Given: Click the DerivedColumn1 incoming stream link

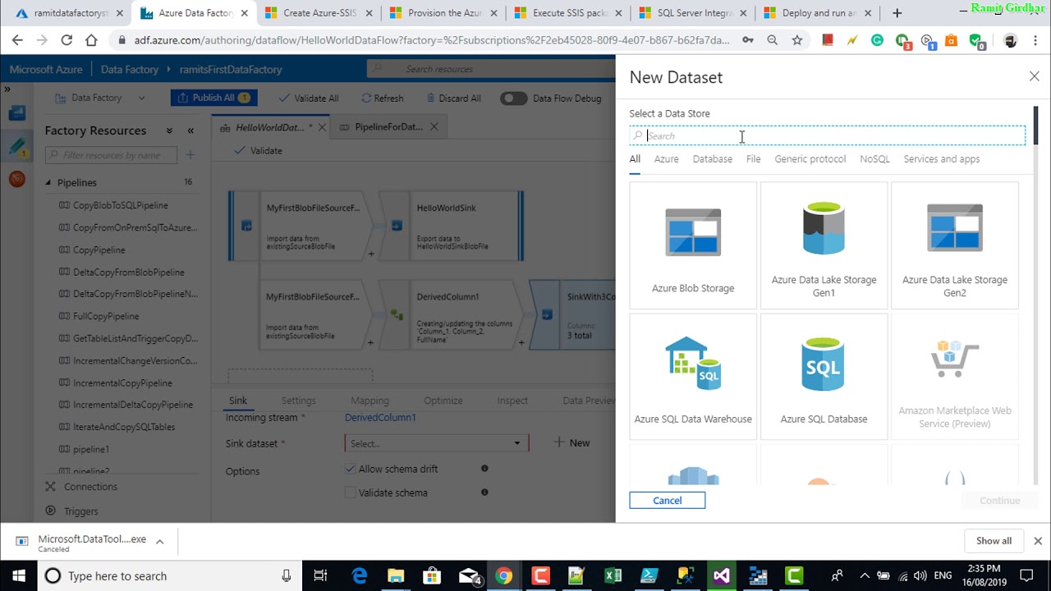Looking at the screenshot, I should (x=380, y=418).
